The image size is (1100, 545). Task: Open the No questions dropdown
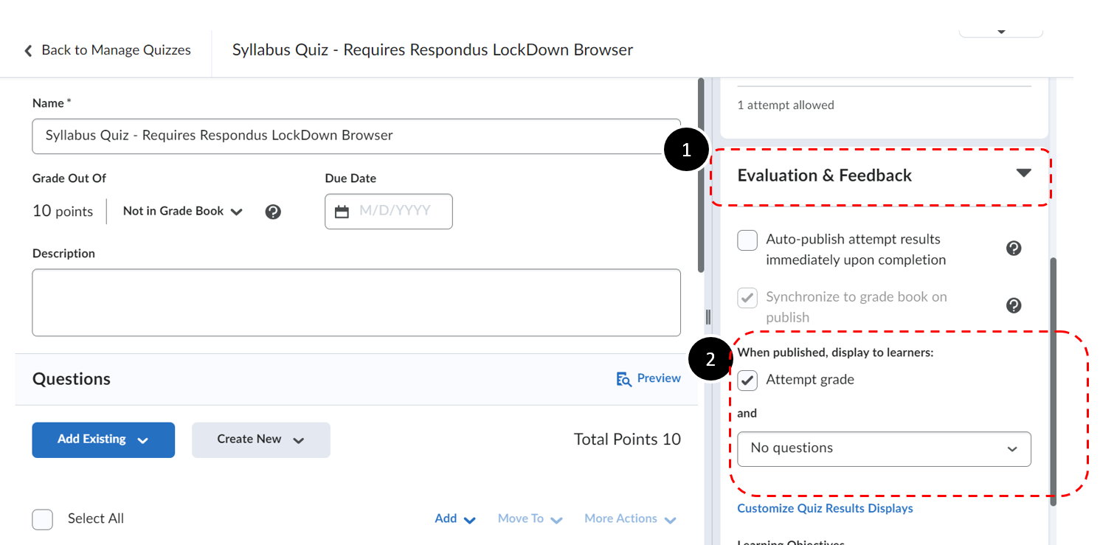(884, 448)
